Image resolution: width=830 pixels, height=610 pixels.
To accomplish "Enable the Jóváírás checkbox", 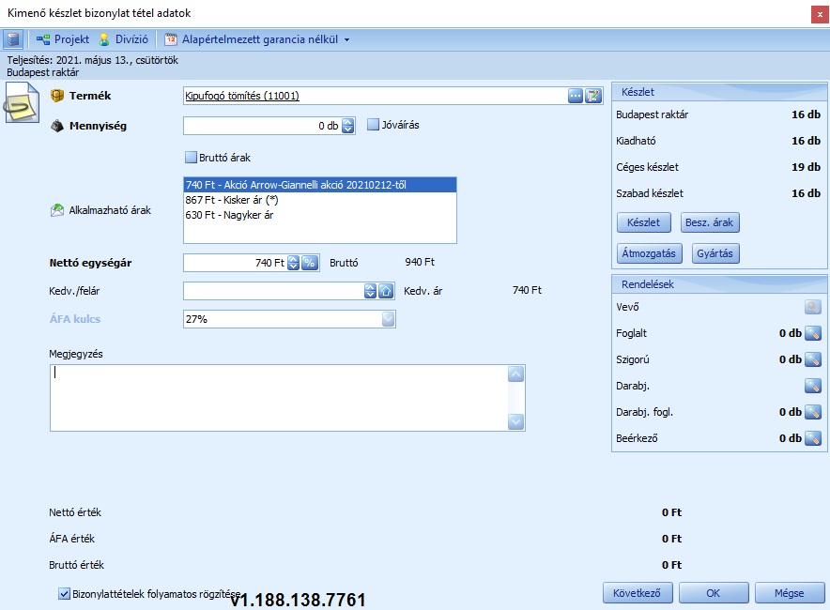I will [x=373, y=125].
